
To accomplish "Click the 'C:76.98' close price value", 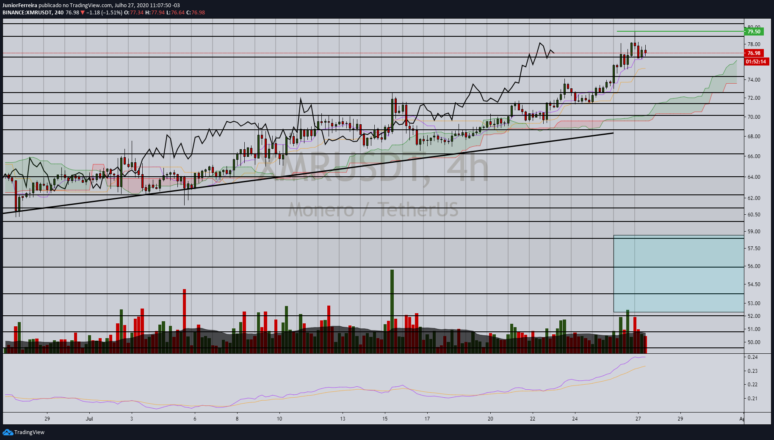I will pyautogui.click(x=195, y=12).
